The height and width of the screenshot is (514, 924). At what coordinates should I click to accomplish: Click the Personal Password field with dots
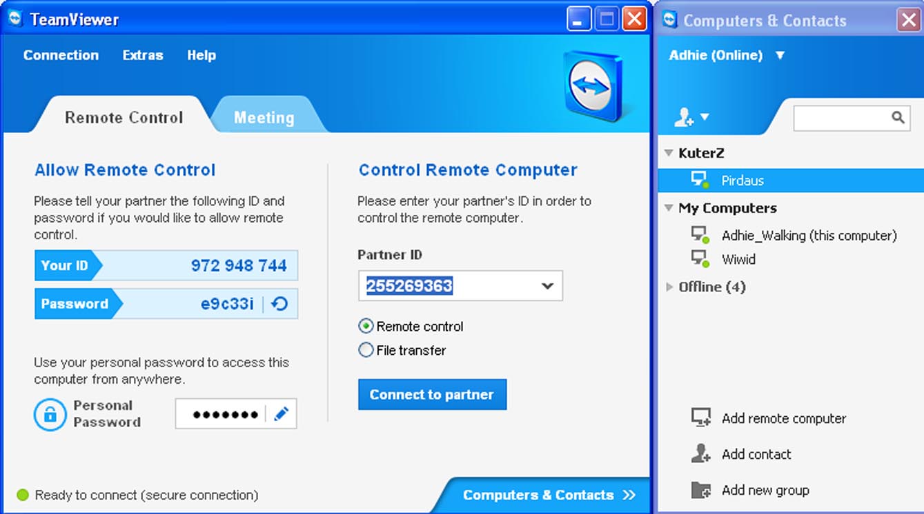(236, 414)
